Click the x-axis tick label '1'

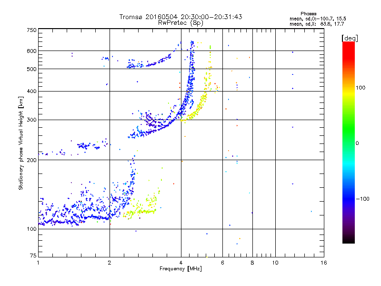click(38, 263)
